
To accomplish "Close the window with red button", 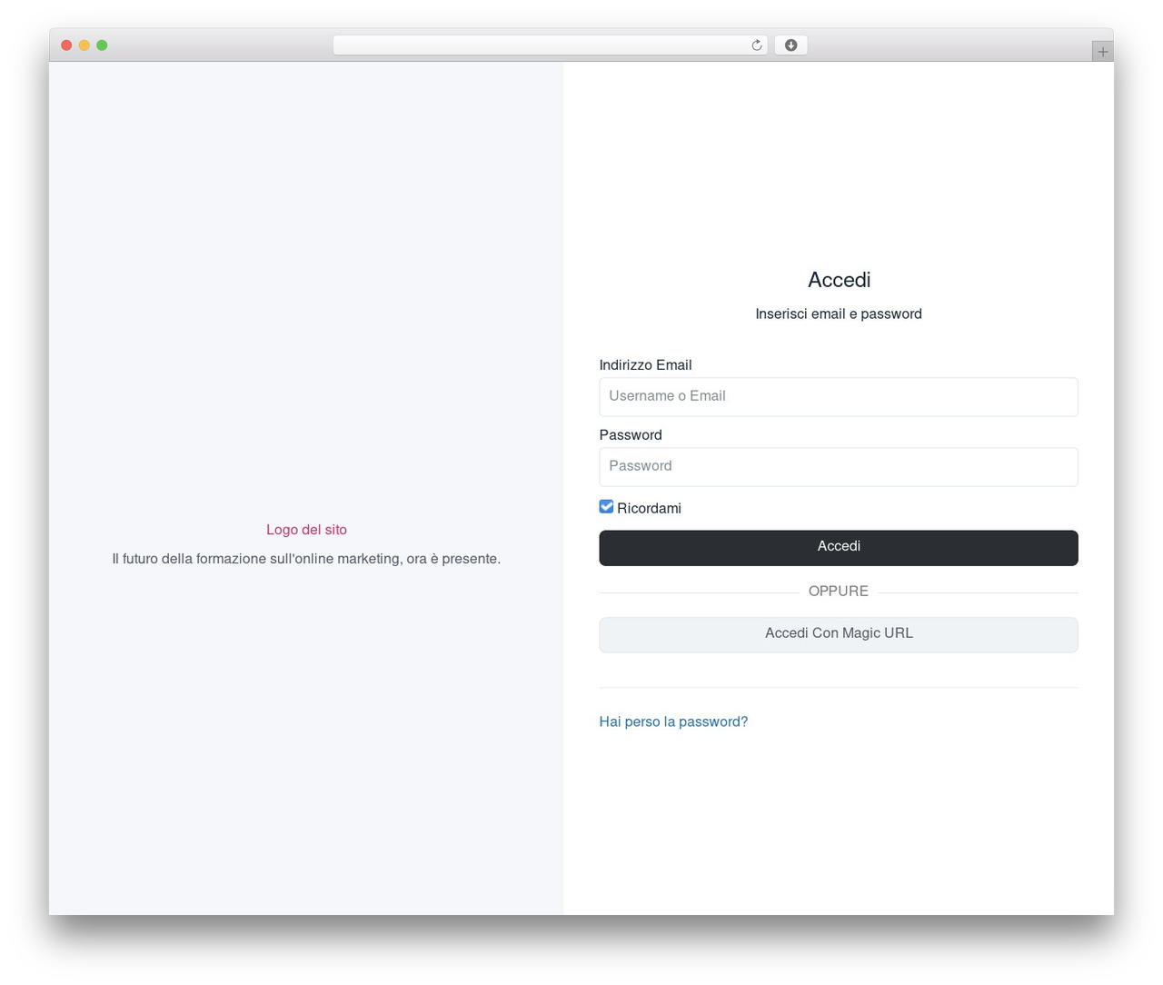I will pyautogui.click(x=66, y=45).
